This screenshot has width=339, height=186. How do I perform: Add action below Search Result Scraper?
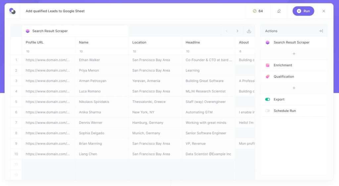tap(294, 54)
